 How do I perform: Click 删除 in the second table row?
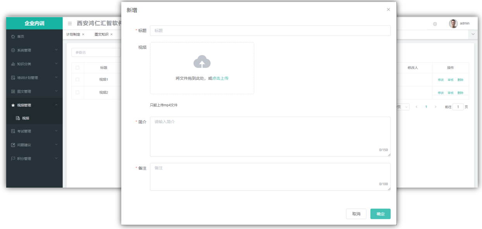tap(460, 93)
